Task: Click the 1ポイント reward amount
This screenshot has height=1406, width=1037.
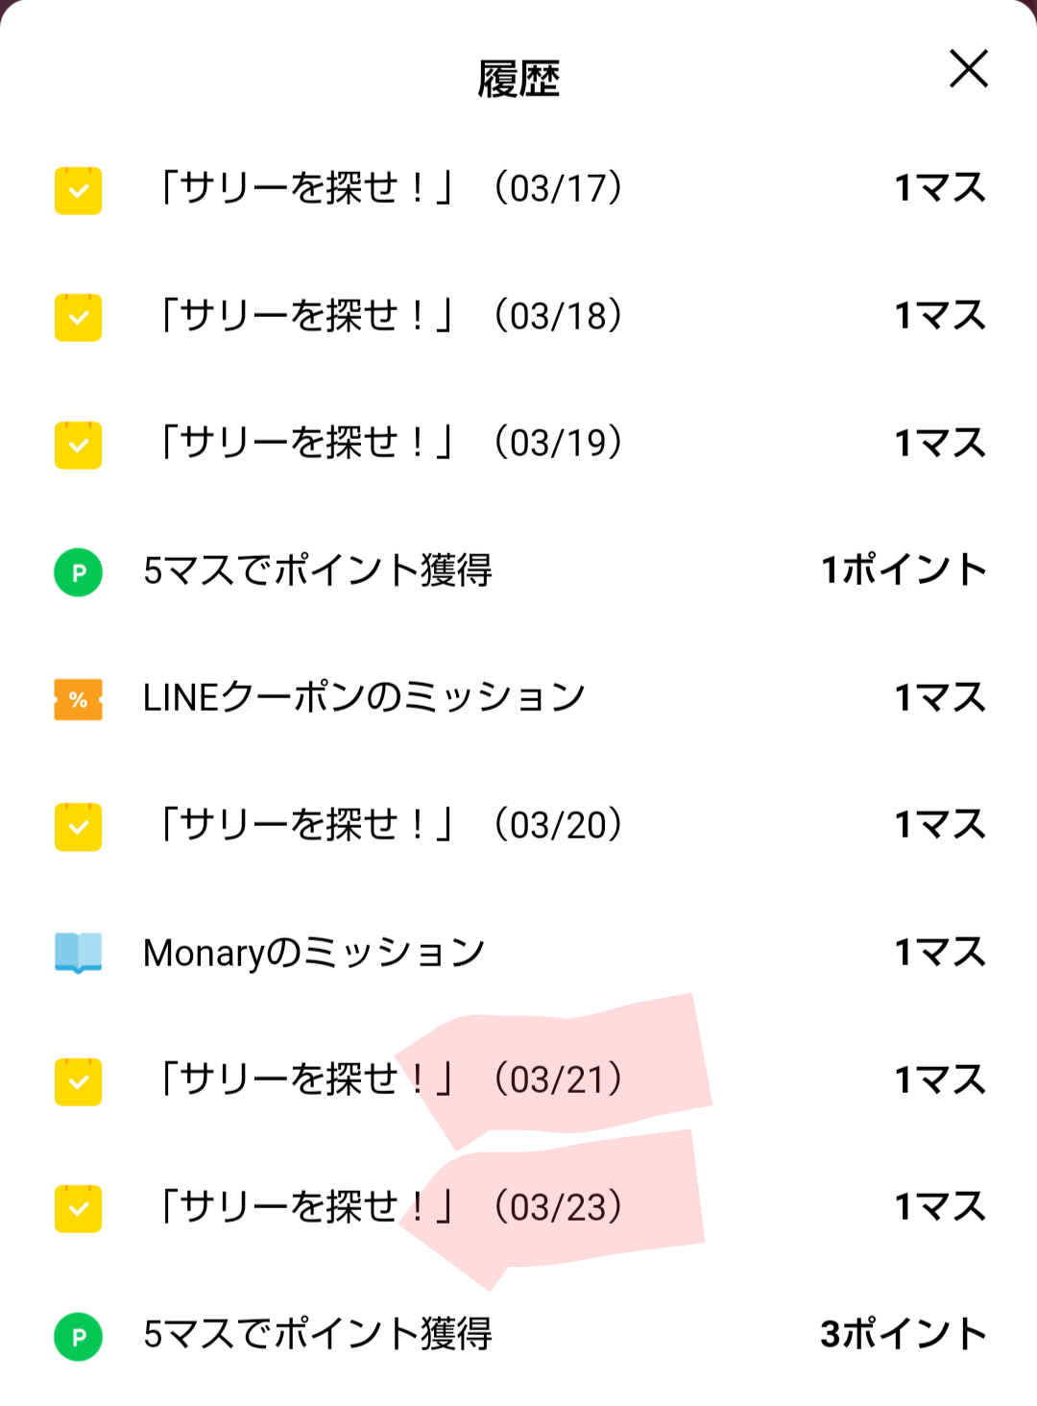Action: [x=904, y=570]
